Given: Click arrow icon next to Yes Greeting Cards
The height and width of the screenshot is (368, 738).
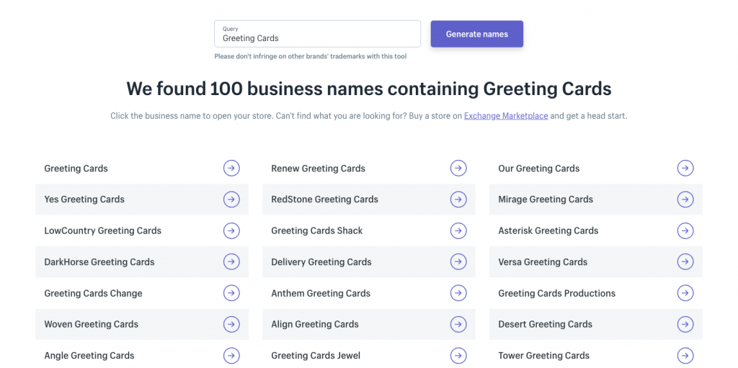Looking at the screenshot, I should click(x=231, y=199).
